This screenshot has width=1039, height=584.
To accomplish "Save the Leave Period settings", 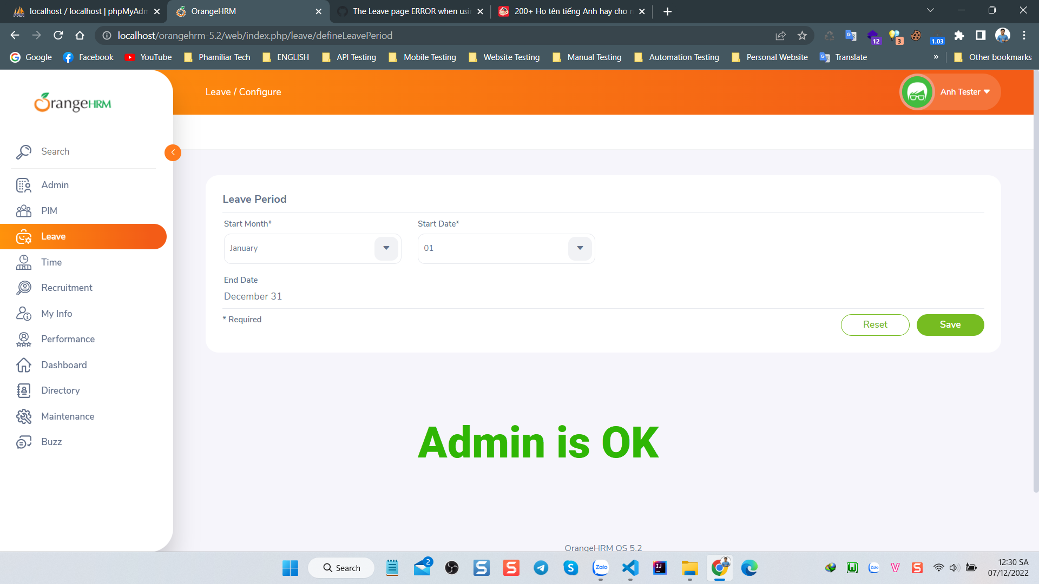I will [950, 324].
